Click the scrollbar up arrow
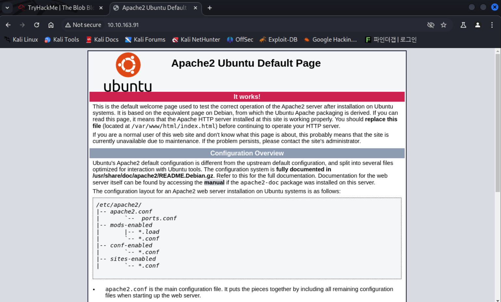The image size is (501, 302). coord(497,51)
